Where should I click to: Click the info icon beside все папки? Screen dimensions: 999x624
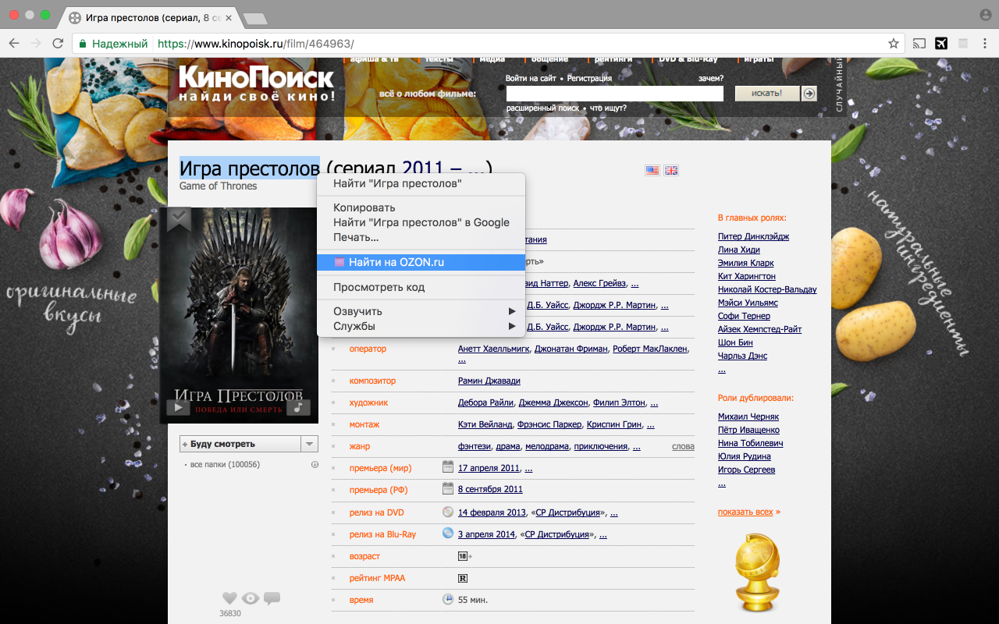[315, 464]
